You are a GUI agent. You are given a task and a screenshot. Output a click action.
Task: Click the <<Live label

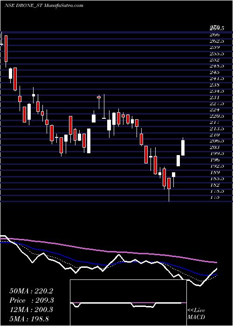[x=196, y=311]
